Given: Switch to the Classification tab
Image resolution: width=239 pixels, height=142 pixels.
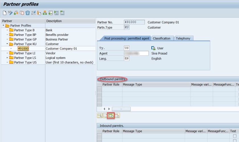Looking at the screenshot, I should (x=162, y=38).
